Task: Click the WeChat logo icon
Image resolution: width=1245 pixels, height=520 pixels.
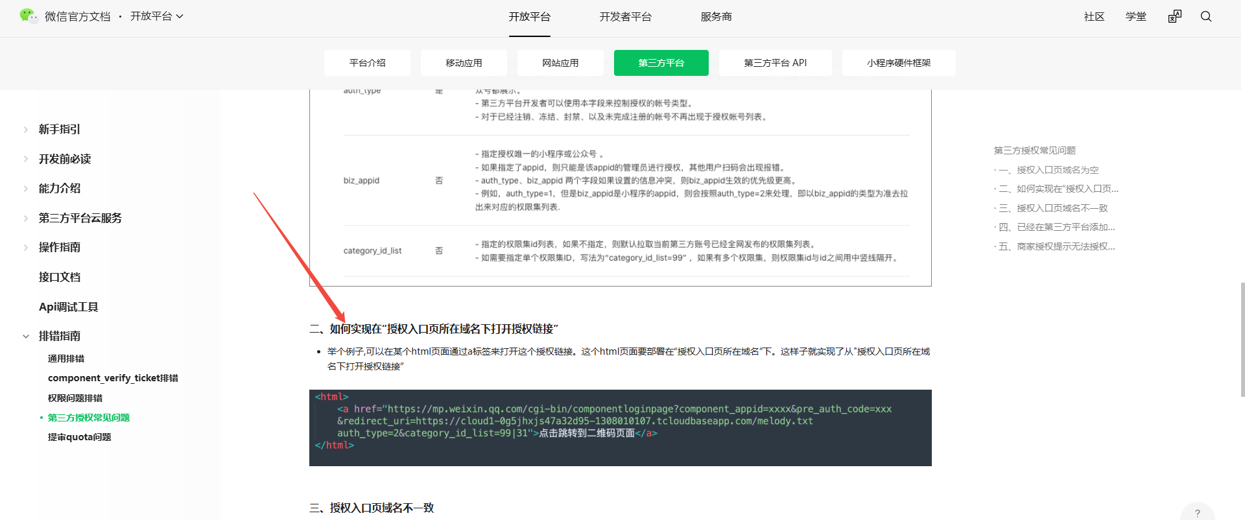Action: point(29,16)
